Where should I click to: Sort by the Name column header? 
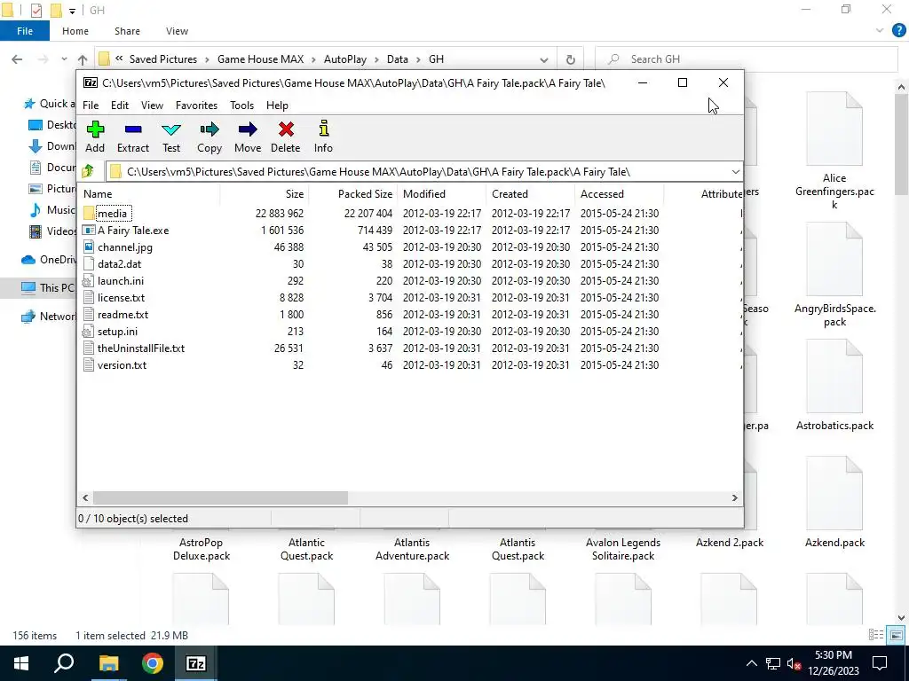tap(149, 194)
